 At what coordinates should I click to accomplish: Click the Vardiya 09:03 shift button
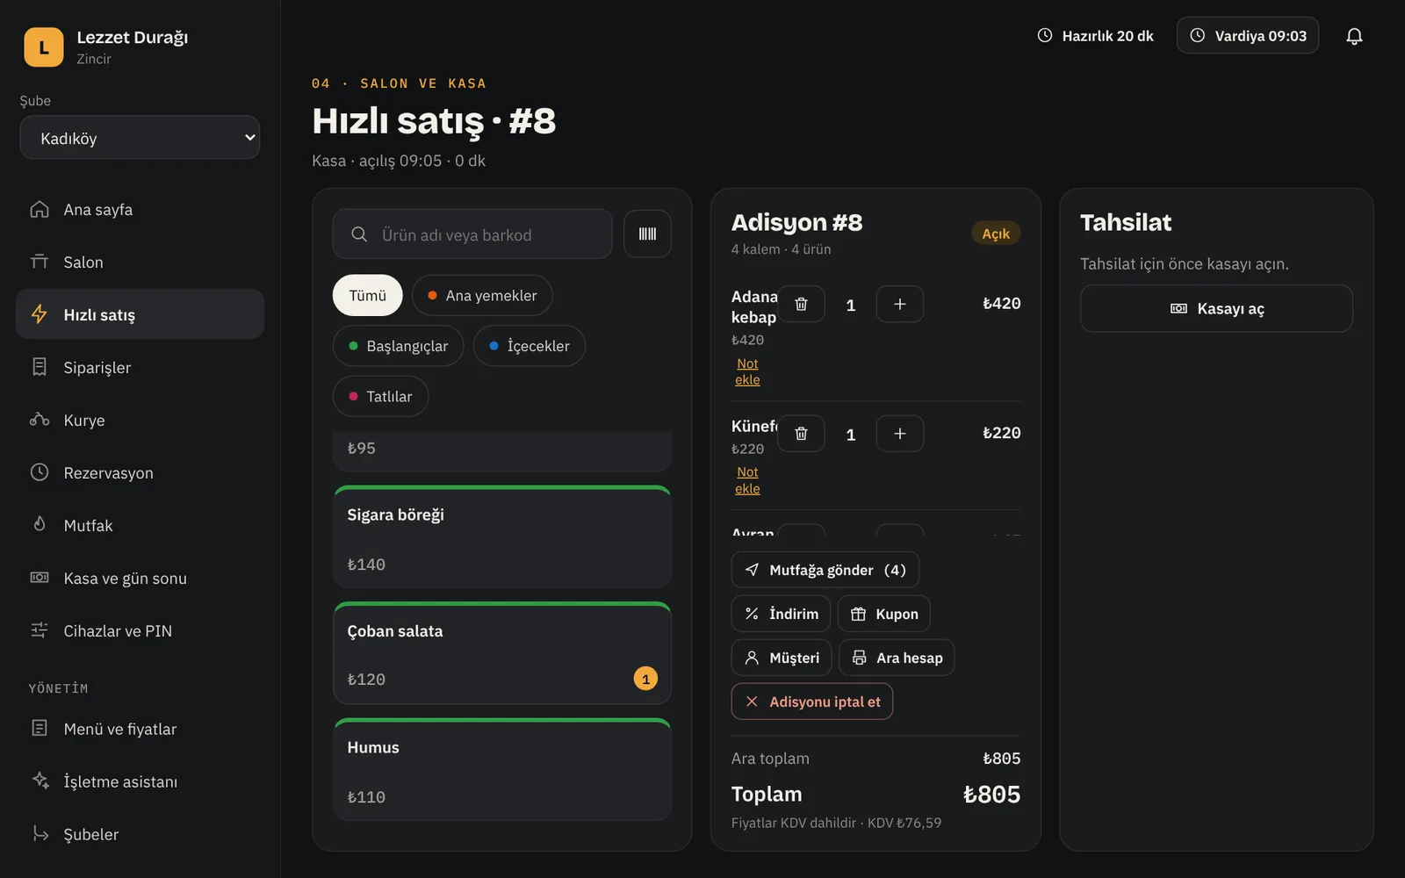tap(1248, 36)
